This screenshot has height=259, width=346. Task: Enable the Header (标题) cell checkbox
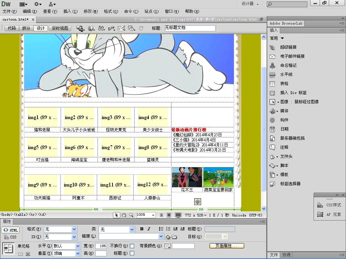132,253
